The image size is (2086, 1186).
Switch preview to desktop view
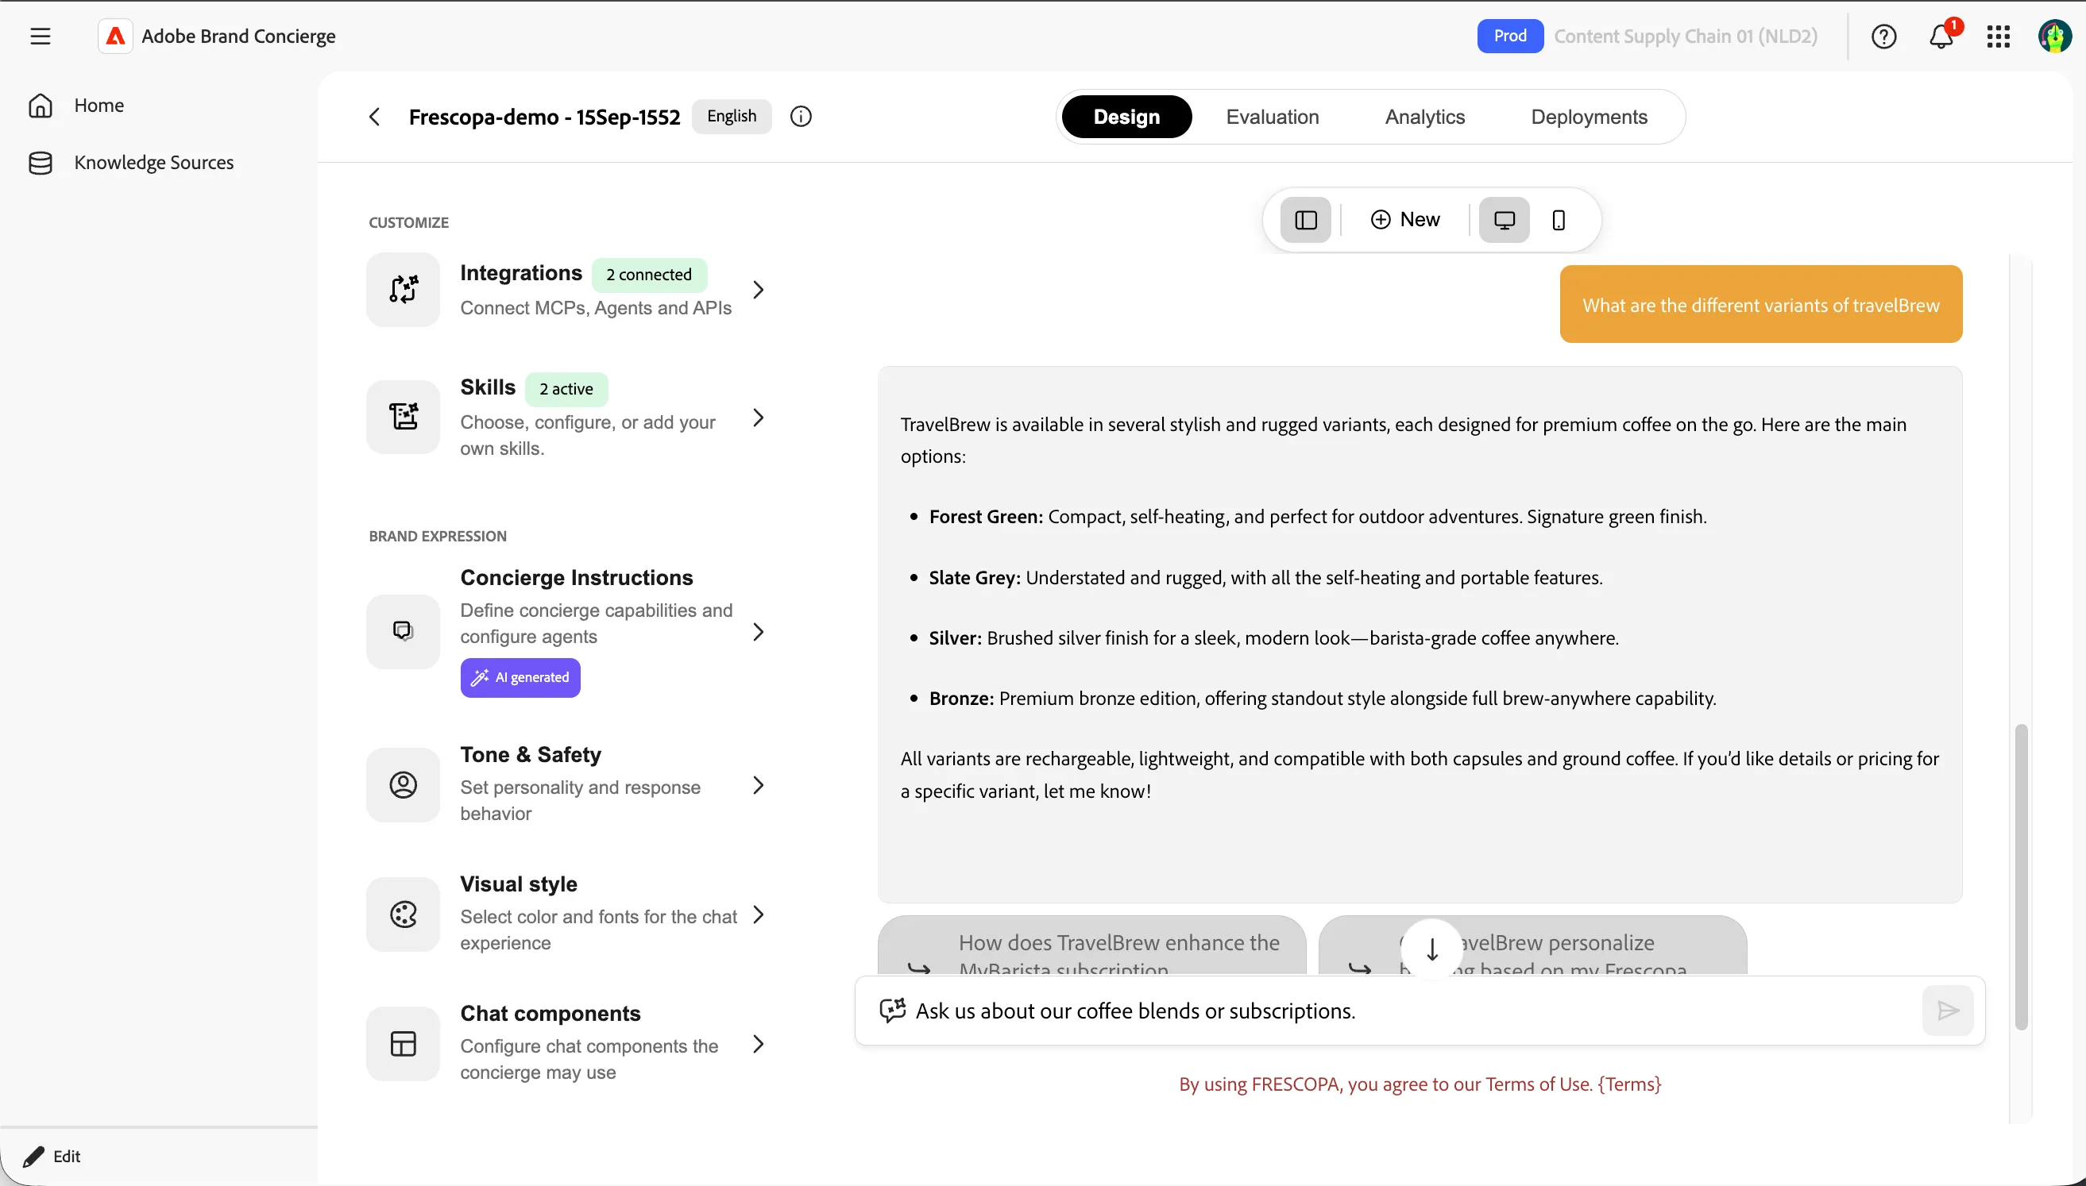[1505, 220]
